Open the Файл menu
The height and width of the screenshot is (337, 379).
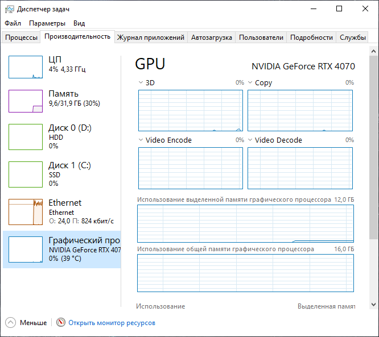[13, 23]
